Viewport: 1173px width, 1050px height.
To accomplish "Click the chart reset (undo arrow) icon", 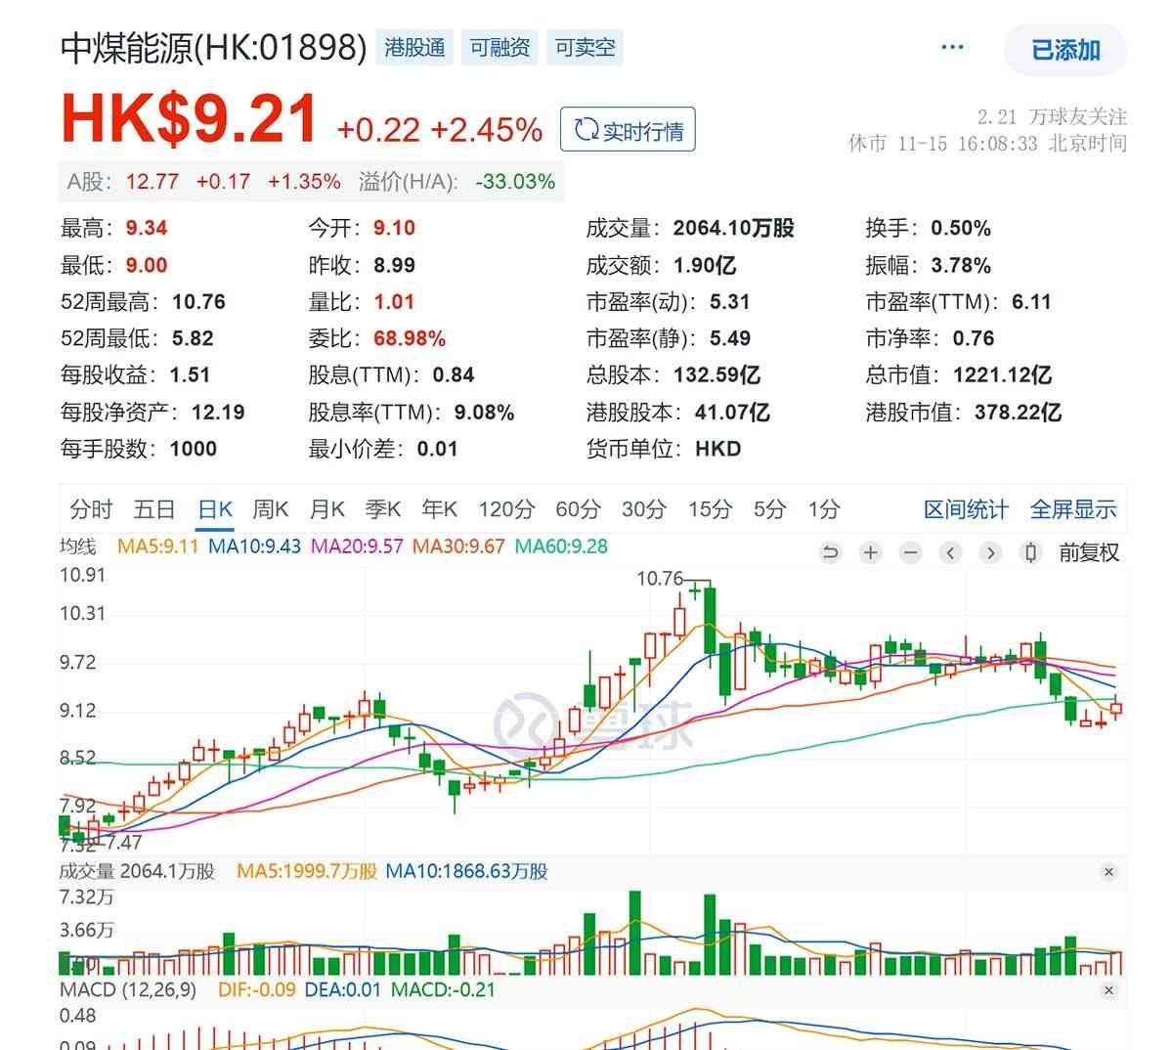I will click(830, 553).
